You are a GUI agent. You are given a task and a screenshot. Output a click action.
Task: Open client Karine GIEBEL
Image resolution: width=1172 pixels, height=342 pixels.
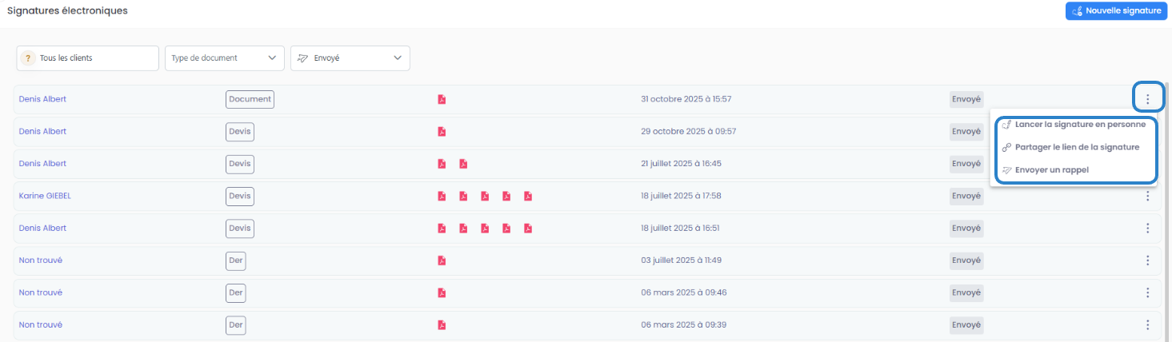click(45, 196)
